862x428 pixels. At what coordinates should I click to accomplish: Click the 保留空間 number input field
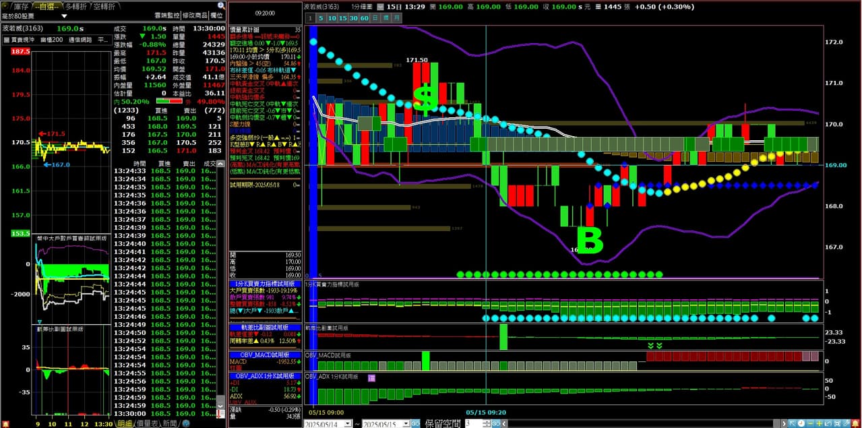tap(472, 423)
